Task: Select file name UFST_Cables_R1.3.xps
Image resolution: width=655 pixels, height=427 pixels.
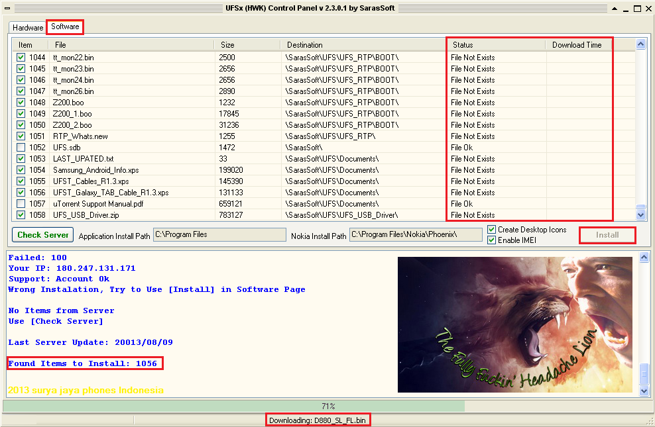Action: pos(91,181)
